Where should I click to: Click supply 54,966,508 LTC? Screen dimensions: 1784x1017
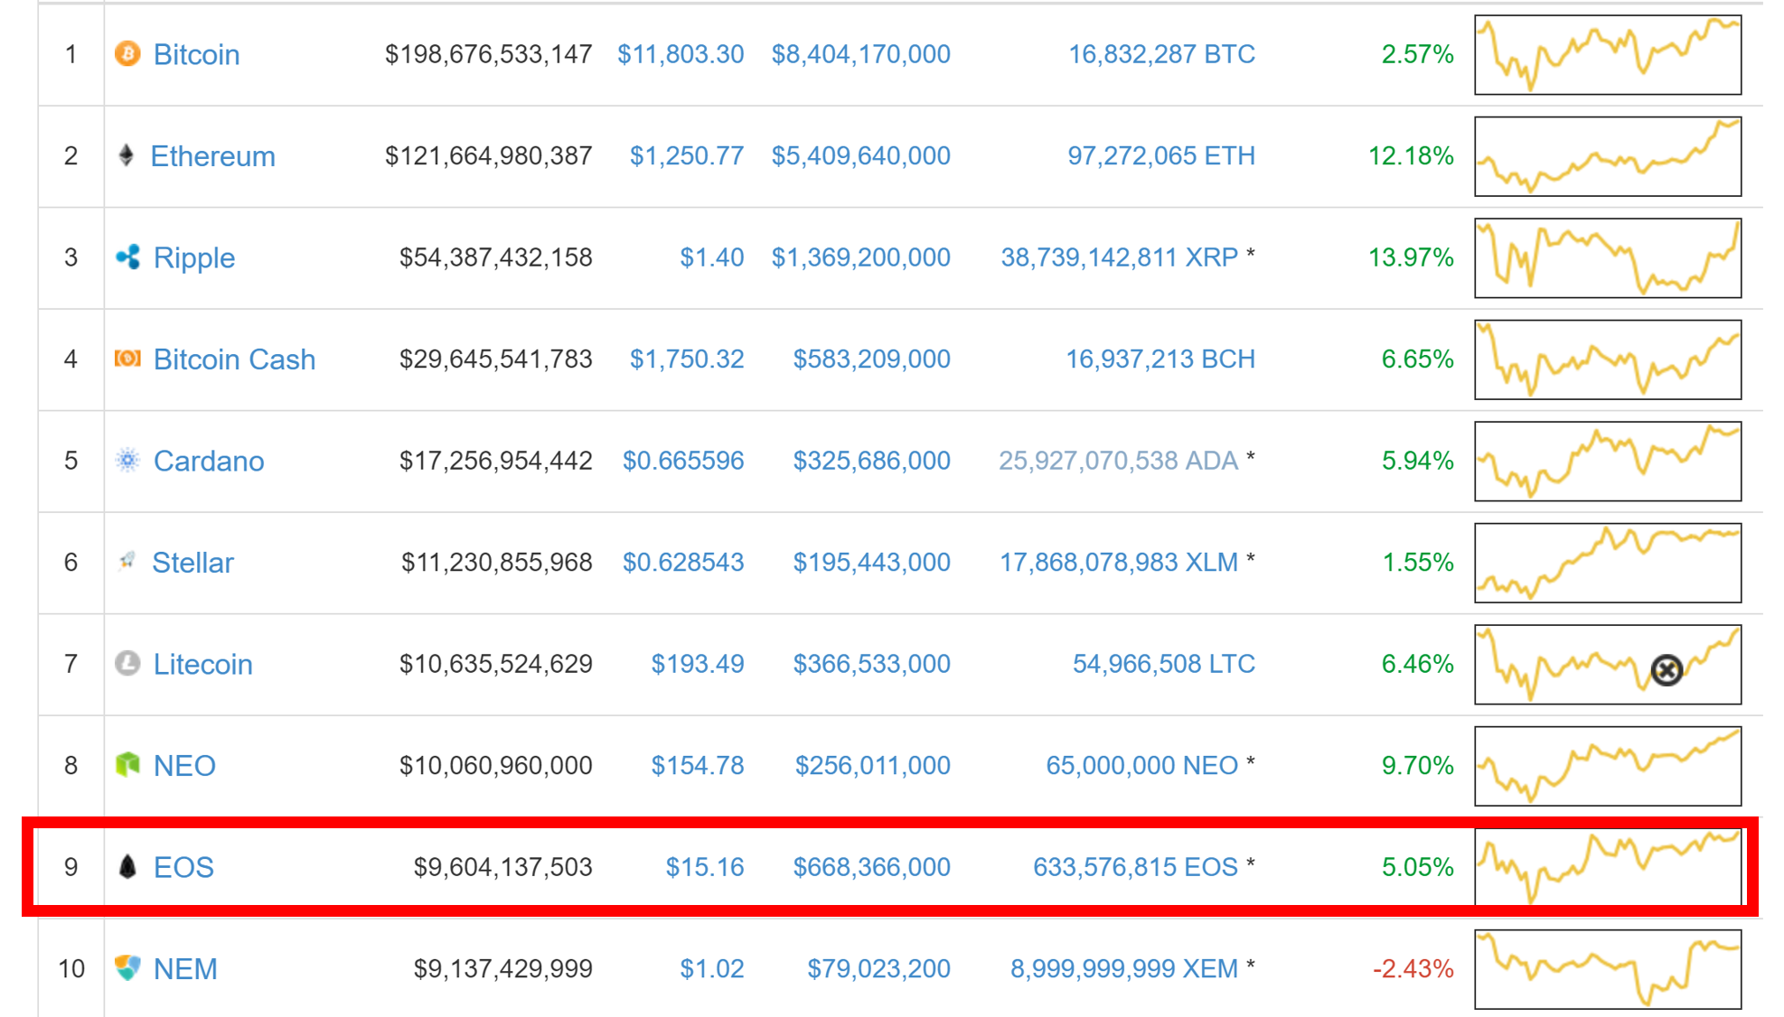point(1164,664)
